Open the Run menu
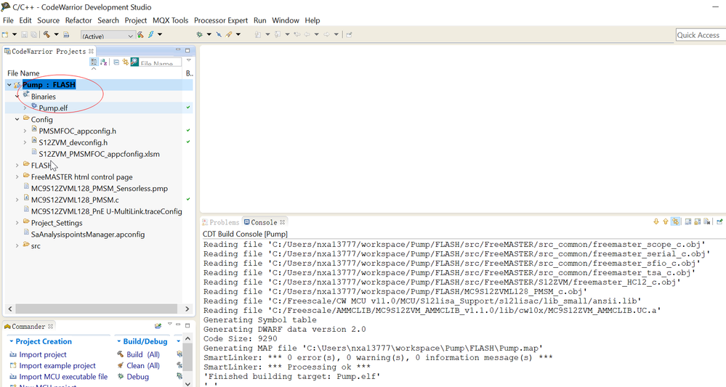Viewport: 726px width, 387px height. click(x=259, y=20)
